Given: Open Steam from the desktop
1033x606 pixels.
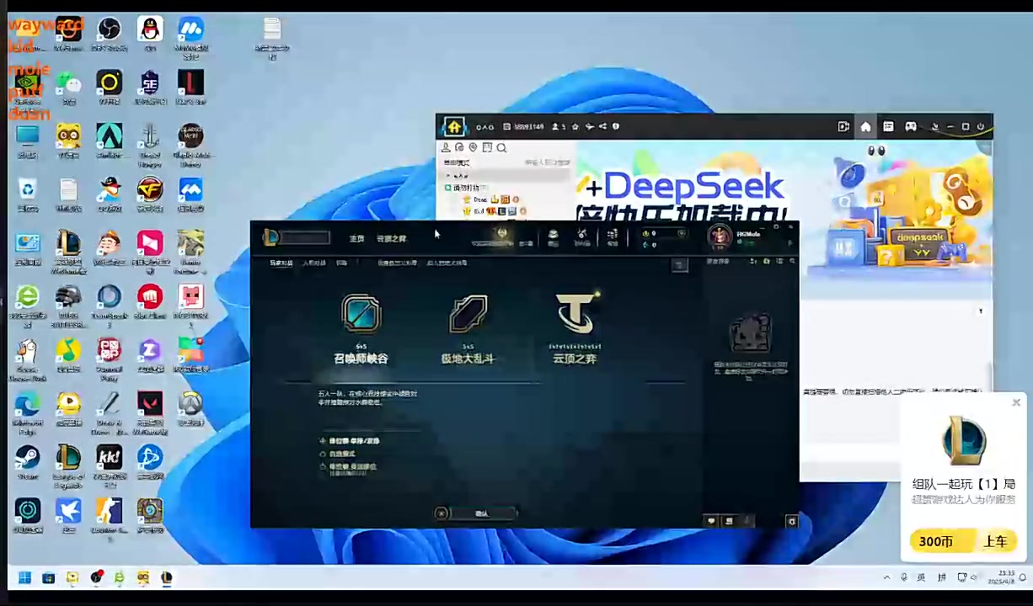Looking at the screenshot, I should (x=27, y=459).
